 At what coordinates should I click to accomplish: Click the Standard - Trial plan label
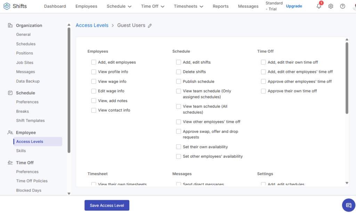click(274, 6)
